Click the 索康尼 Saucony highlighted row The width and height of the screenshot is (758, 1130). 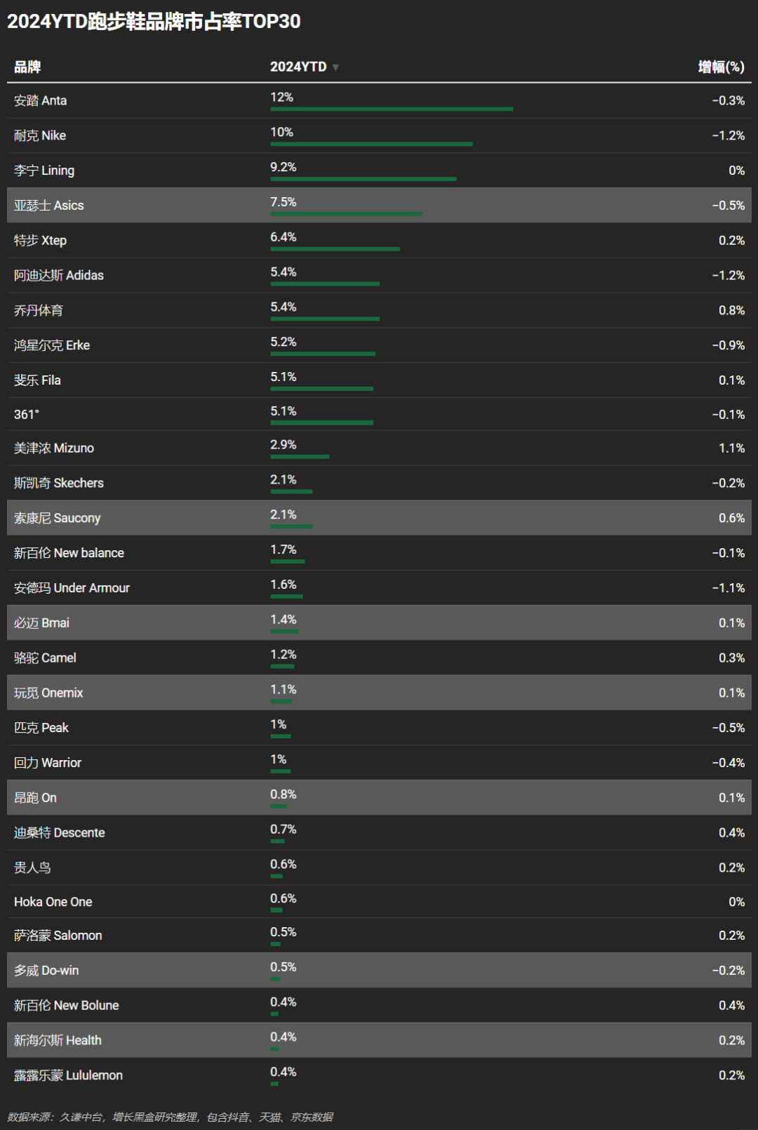[x=379, y=518]
